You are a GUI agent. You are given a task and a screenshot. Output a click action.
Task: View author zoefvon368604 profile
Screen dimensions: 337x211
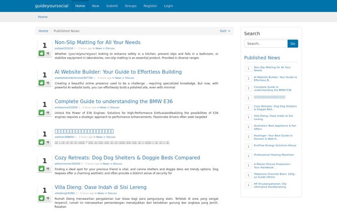click(64, 137)
